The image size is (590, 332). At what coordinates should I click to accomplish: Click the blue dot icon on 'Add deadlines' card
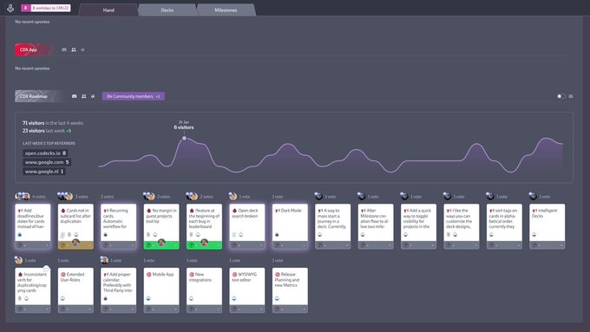(20, 235)
